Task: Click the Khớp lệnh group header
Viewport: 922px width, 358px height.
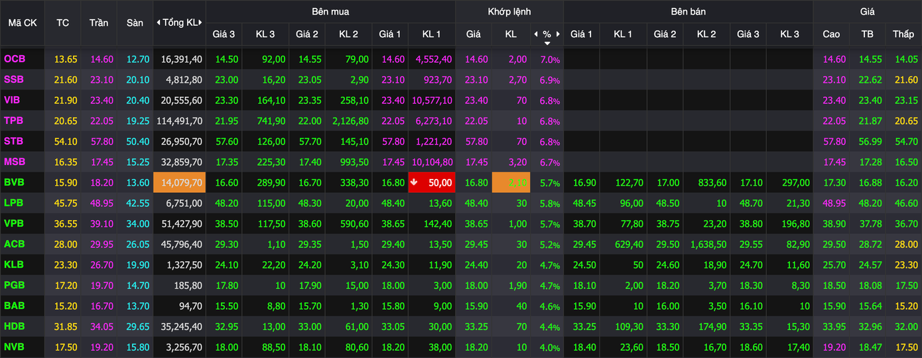Action: click(509, 11)
